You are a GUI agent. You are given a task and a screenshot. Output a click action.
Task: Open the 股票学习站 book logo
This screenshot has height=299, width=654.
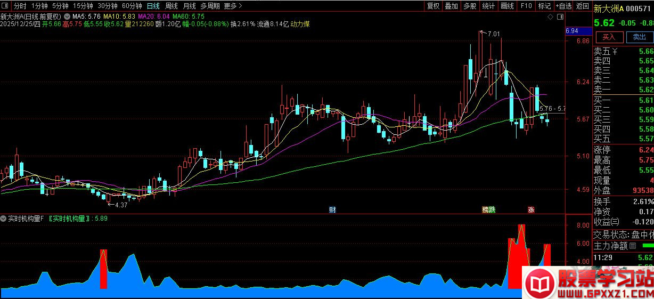[538, 284]
